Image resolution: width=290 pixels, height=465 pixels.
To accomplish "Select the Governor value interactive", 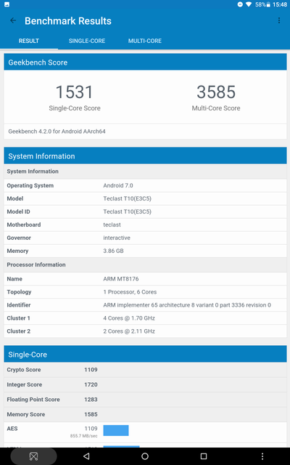I will (117, 238).
